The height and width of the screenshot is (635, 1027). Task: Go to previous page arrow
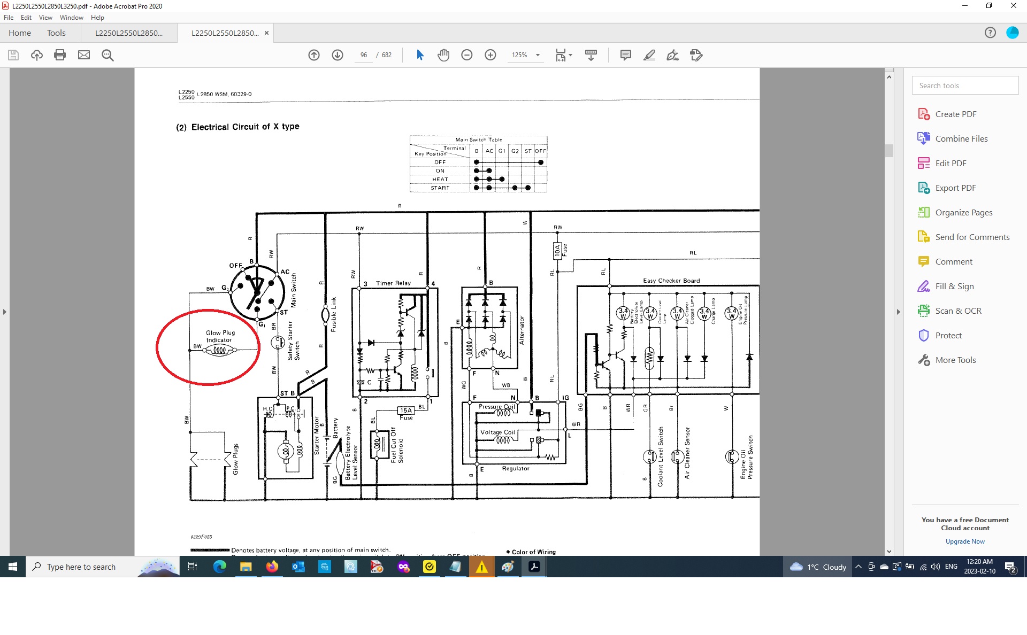pyautogui.click(x=314, y=55)
